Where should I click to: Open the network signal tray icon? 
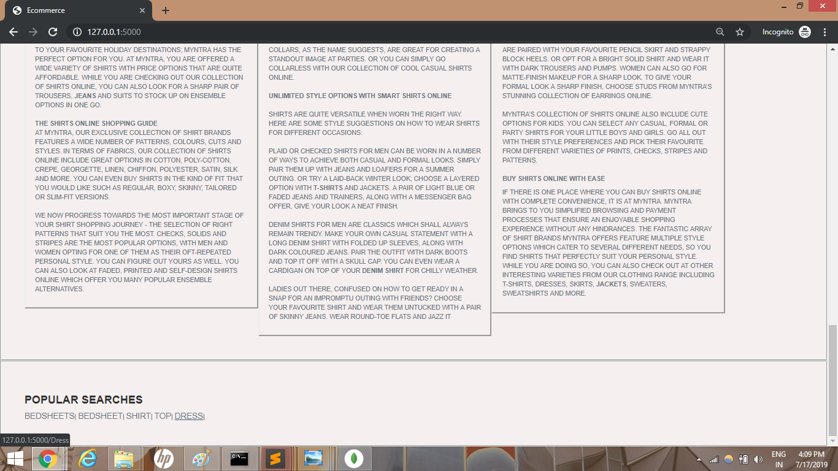click(x=713, y=459)
